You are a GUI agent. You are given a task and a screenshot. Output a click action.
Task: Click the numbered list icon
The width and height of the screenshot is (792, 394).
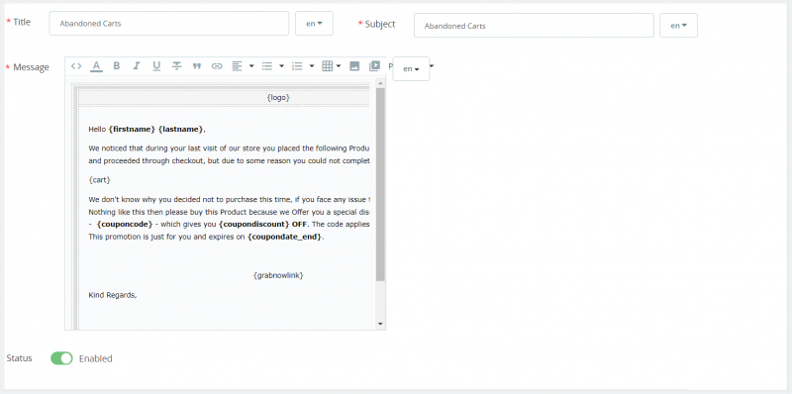pyautogui.click(x=298, y=66)
